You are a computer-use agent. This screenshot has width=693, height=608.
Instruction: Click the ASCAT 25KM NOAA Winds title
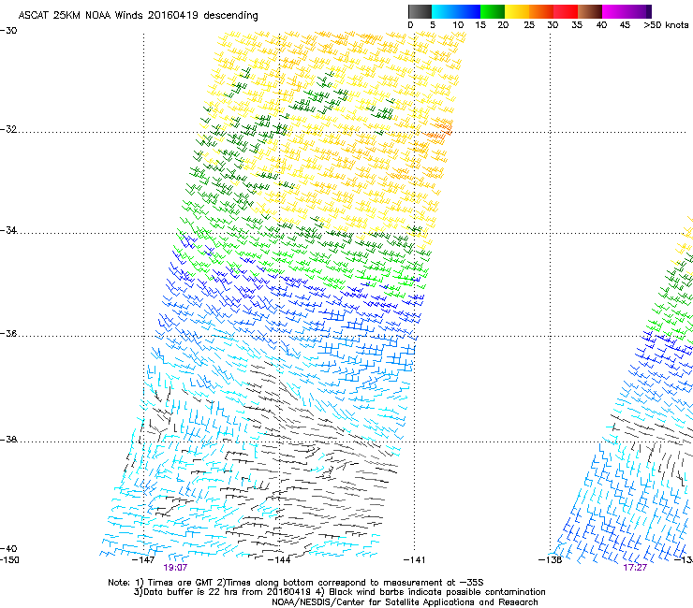coord(138,16)
